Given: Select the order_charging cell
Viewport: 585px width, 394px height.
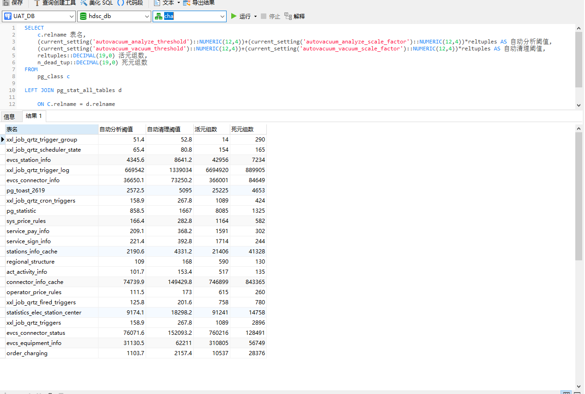Looking at the screenshot, I should coord(52,353).
